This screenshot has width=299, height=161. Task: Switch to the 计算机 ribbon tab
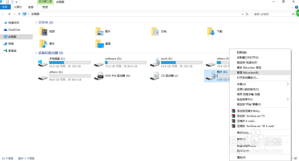tap(18, 7)
